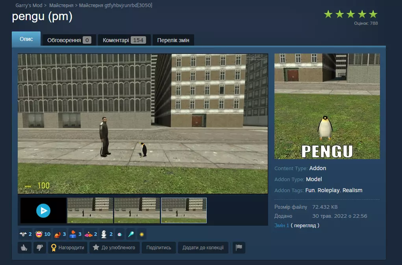Click the pink UFO-shaped award icon

120,234
